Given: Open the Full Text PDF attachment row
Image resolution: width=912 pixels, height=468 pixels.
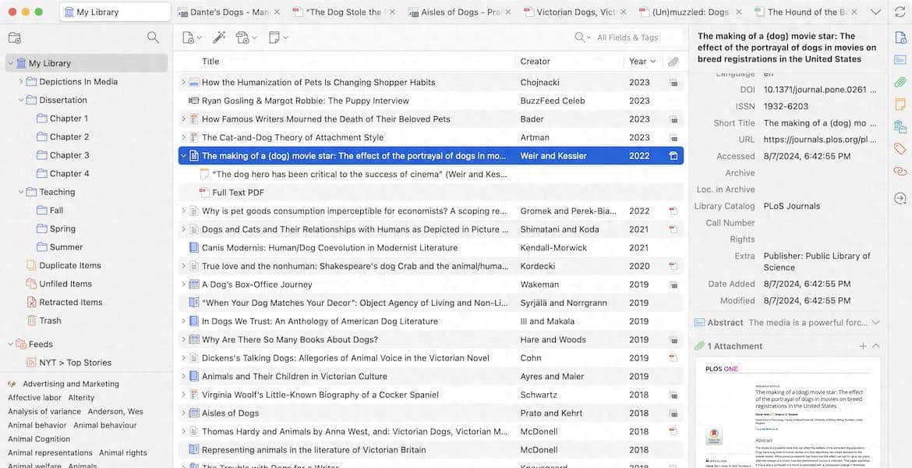Looking at the screenshot, I should [238, 193].
